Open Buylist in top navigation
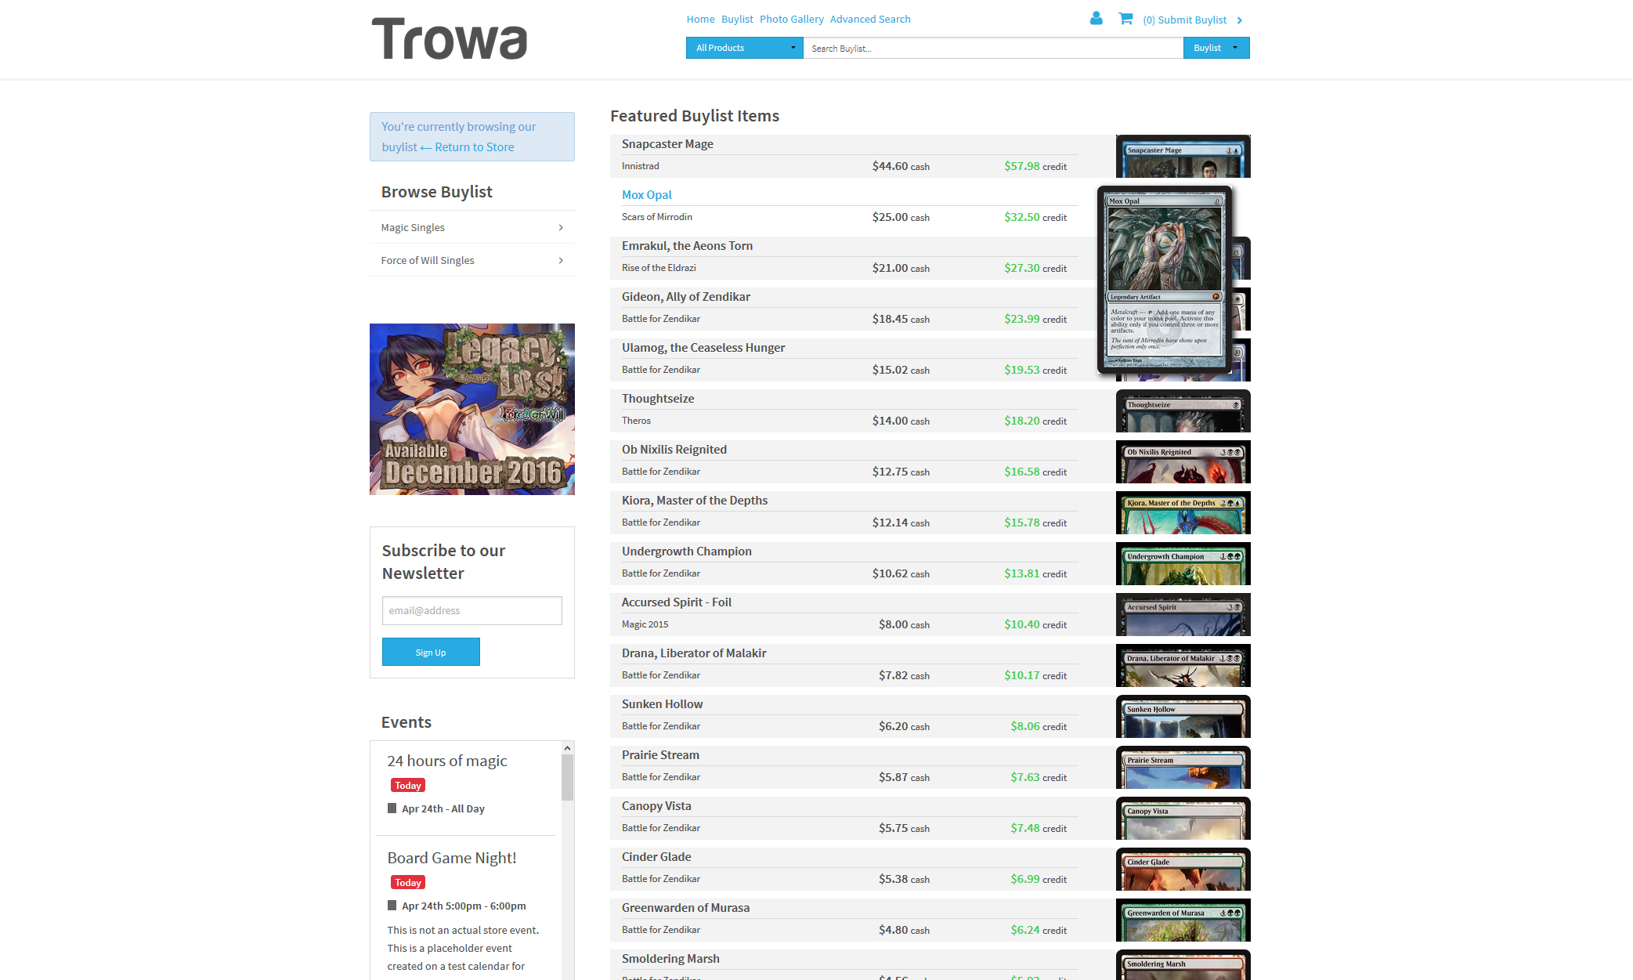 [x=737, y=20]
